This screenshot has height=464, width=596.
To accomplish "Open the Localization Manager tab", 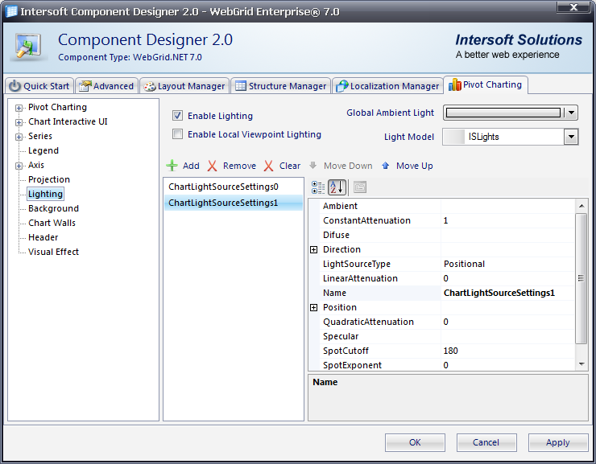I will (388, 86).
